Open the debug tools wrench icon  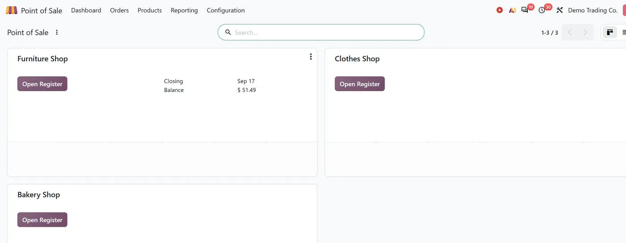559,10
